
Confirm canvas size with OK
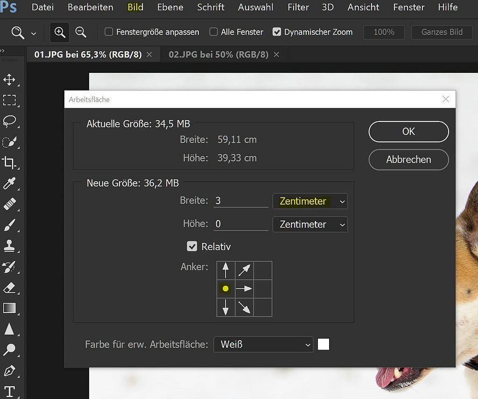click(x=408, y=131)
